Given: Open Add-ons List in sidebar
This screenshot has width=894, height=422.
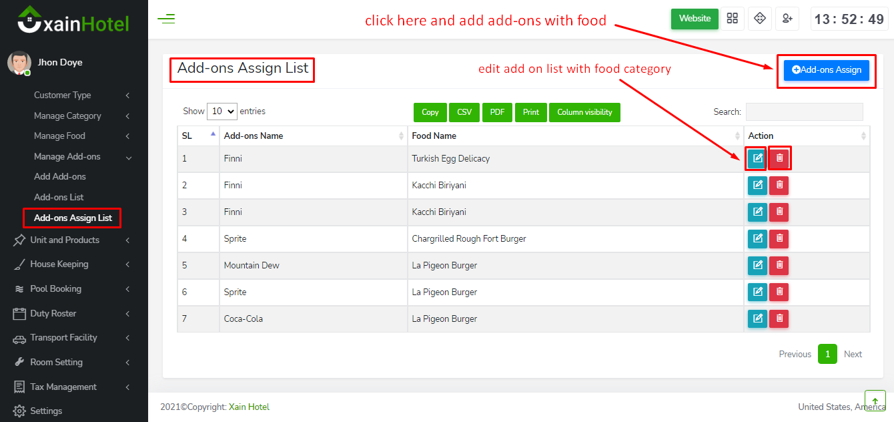Looking at the screenshot, I should point(59,198).
